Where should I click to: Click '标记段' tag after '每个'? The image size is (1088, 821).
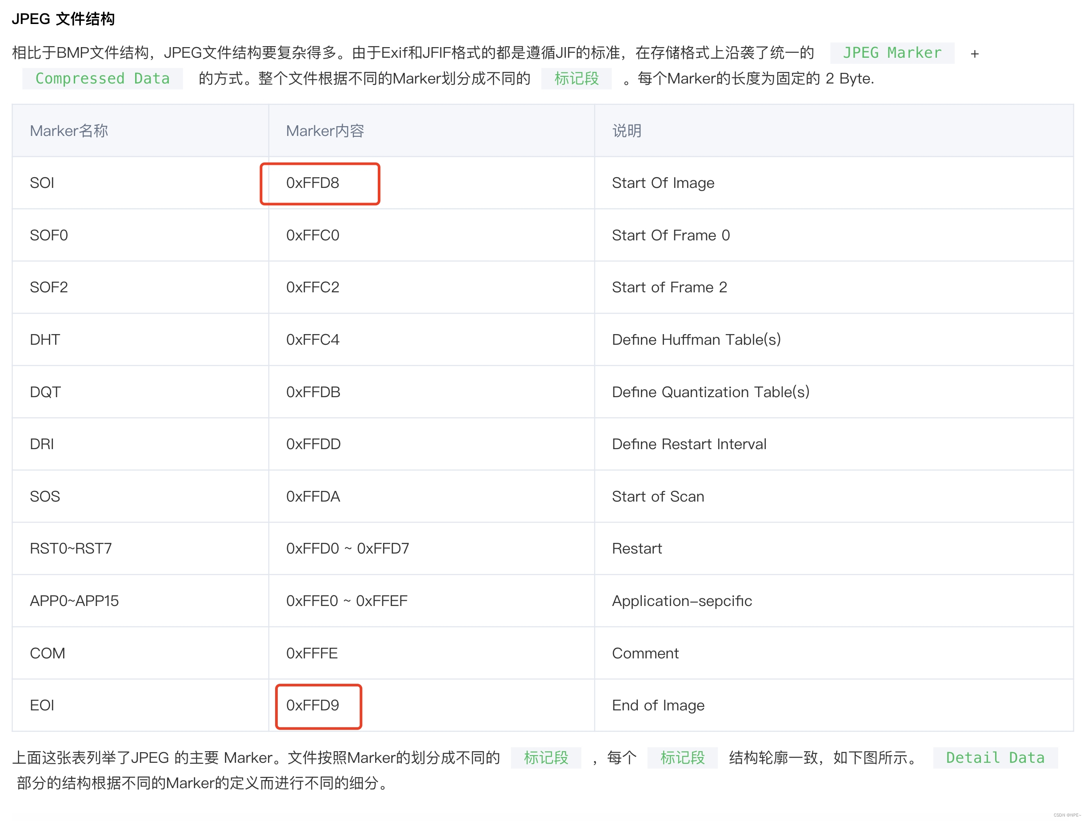[x=682, y=758]
